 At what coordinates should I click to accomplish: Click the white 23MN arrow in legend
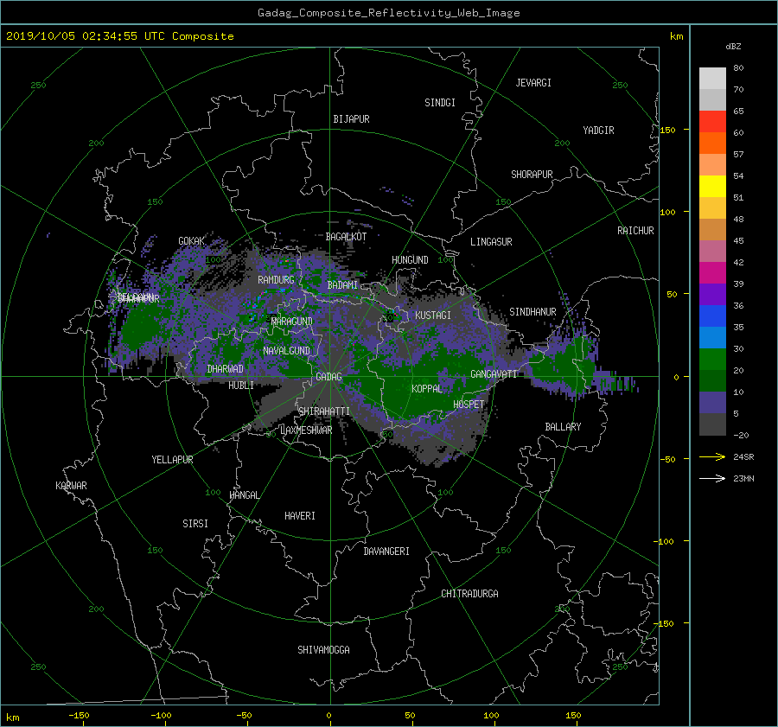(712, 478)
